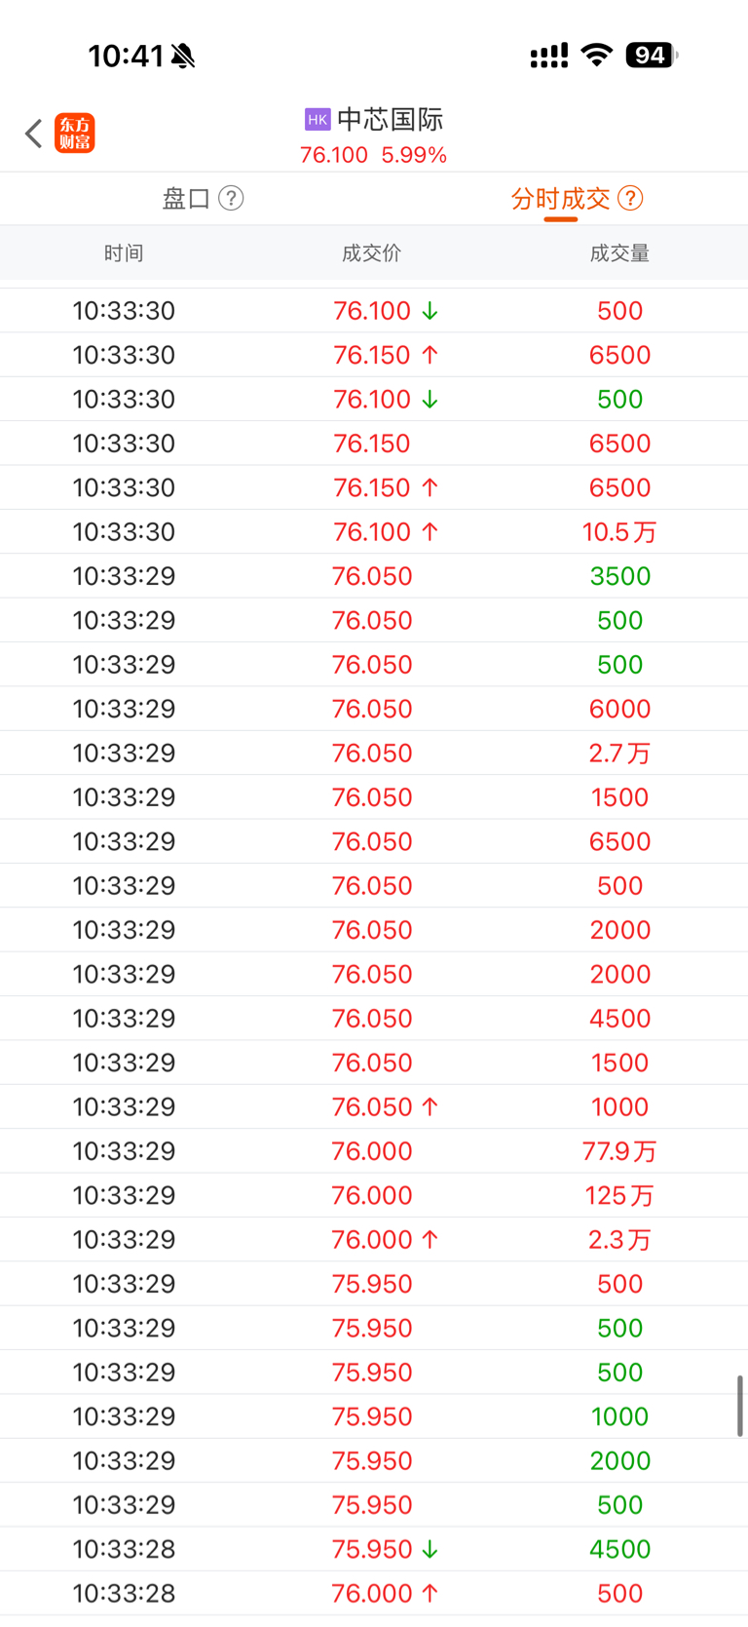Image resolution: width=748 pixels, height=1627 pixels.
Task: Select the trade row with 125万 volume
Action: [x=374, y=1195]
